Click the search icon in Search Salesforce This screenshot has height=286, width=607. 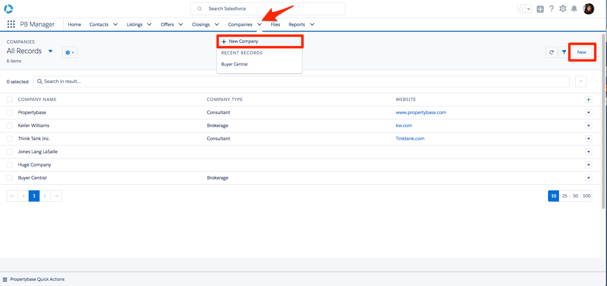200,9
